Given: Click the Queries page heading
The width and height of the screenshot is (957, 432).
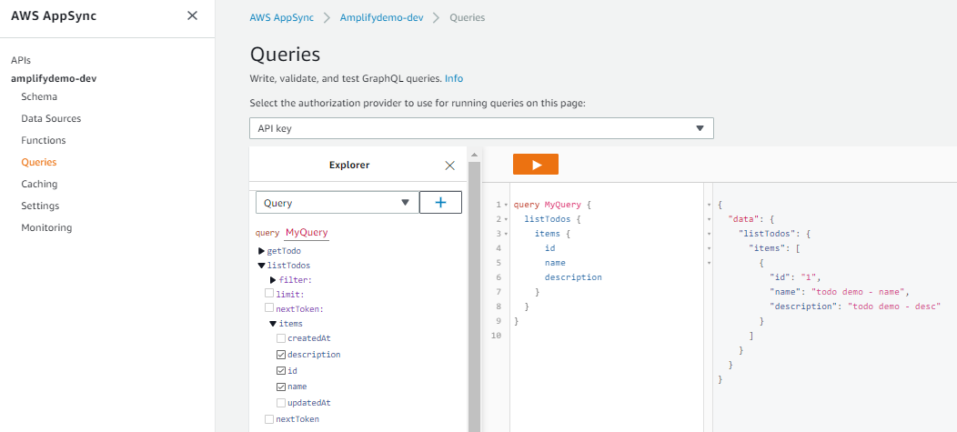Looking at the screenshot, I should [285, 54].
